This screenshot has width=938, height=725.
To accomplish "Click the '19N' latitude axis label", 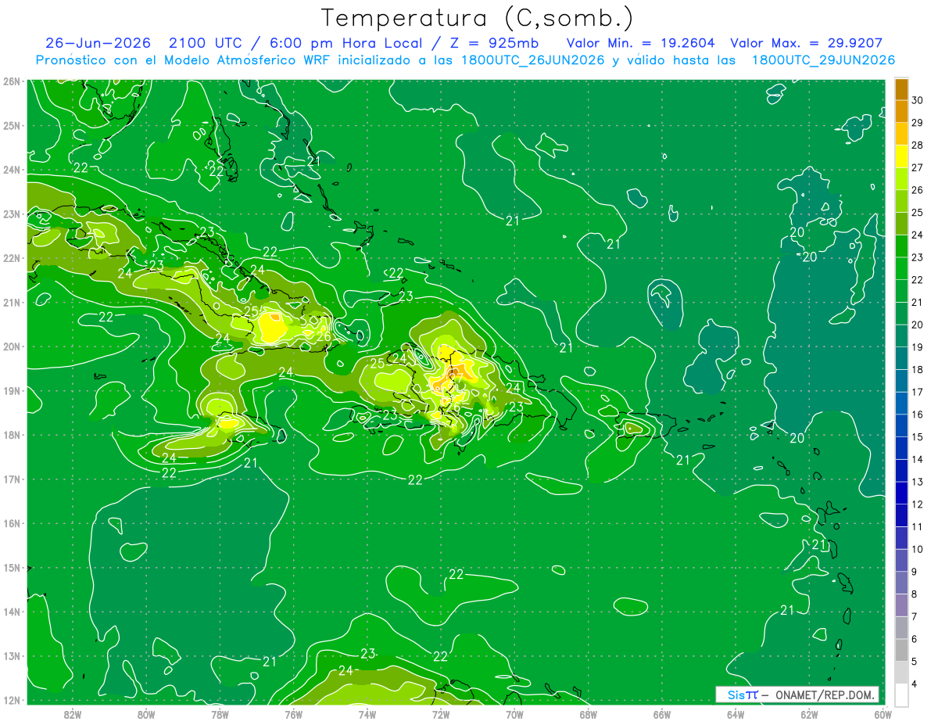I will point(12,391).
